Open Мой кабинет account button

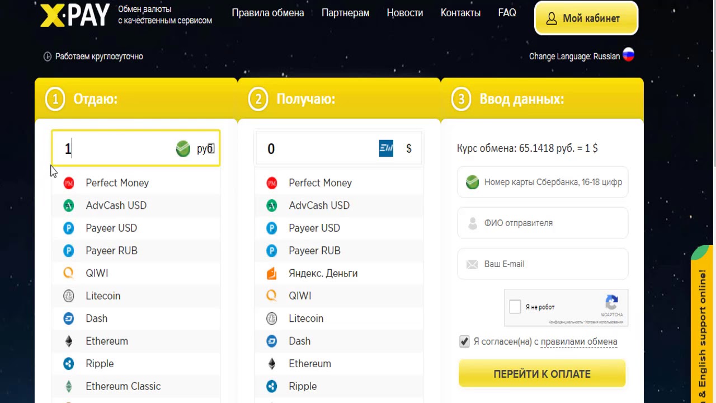(x=586, y=18)
